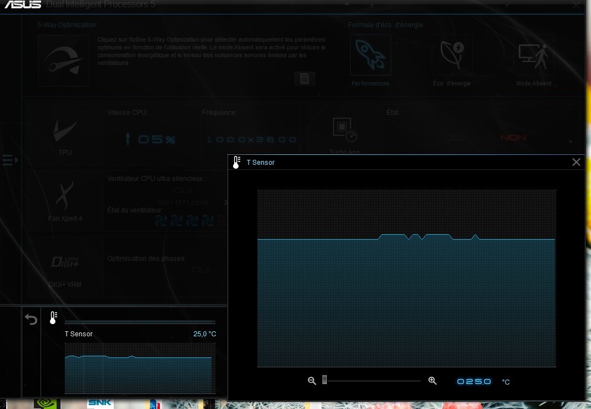Click the Formule d'éco. d'énergie heading

[386, 25]
